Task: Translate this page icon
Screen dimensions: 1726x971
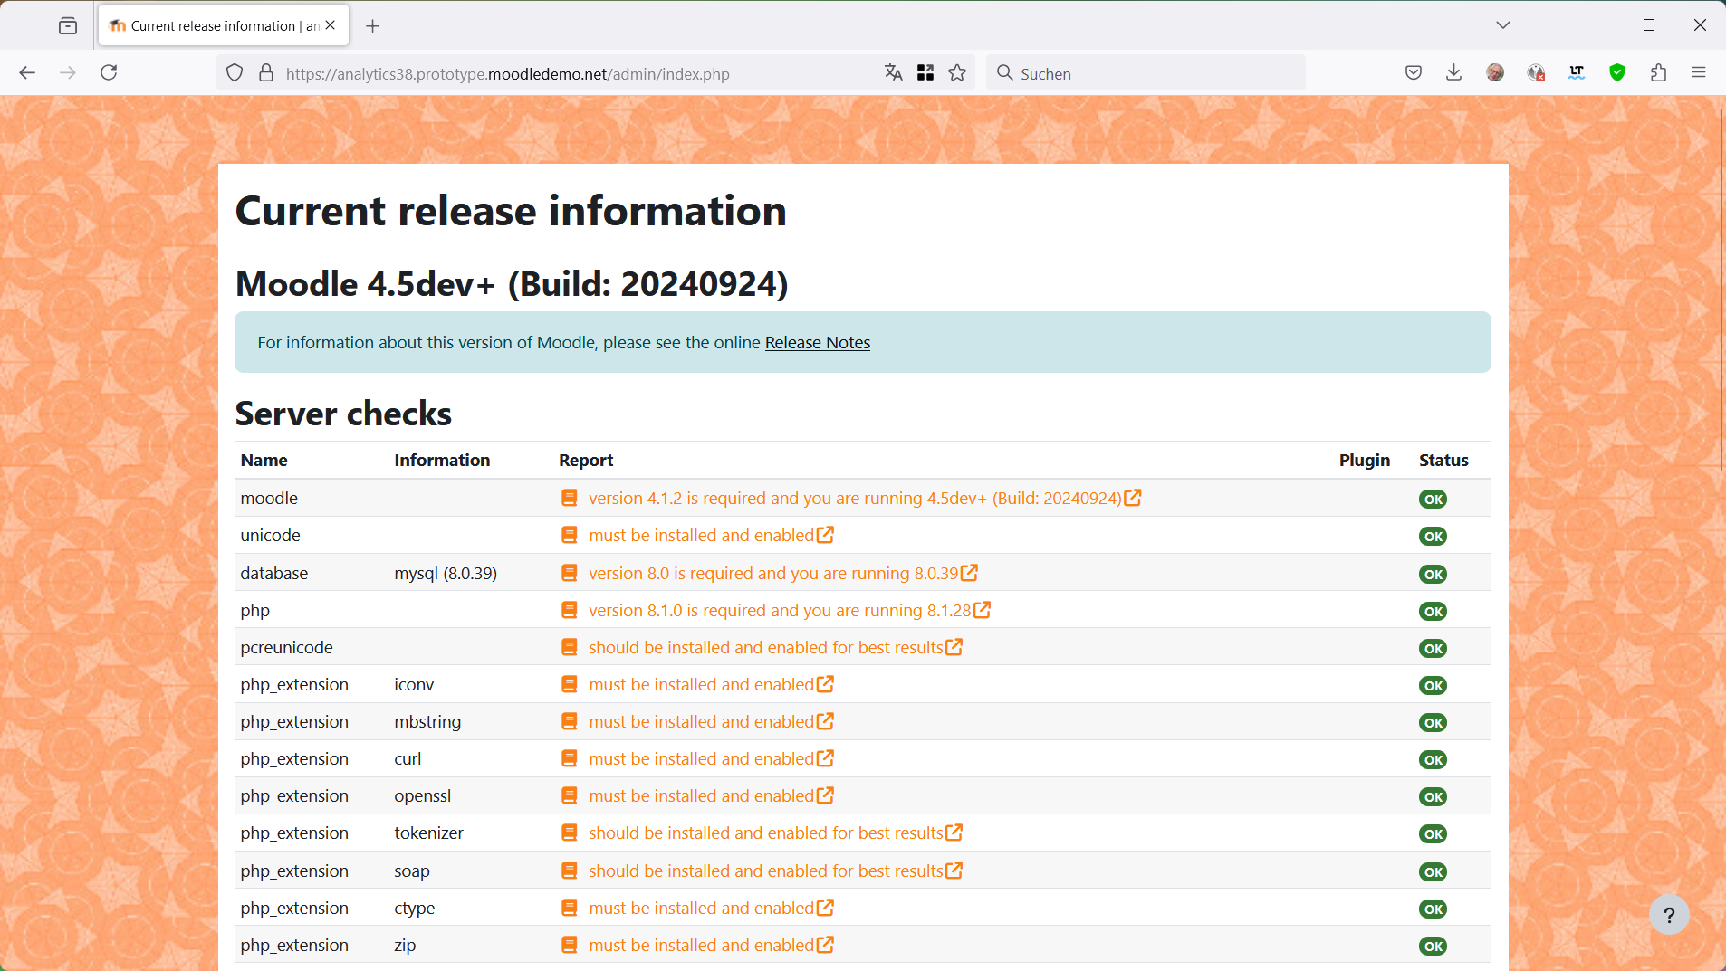Action: tap(894, 73)
